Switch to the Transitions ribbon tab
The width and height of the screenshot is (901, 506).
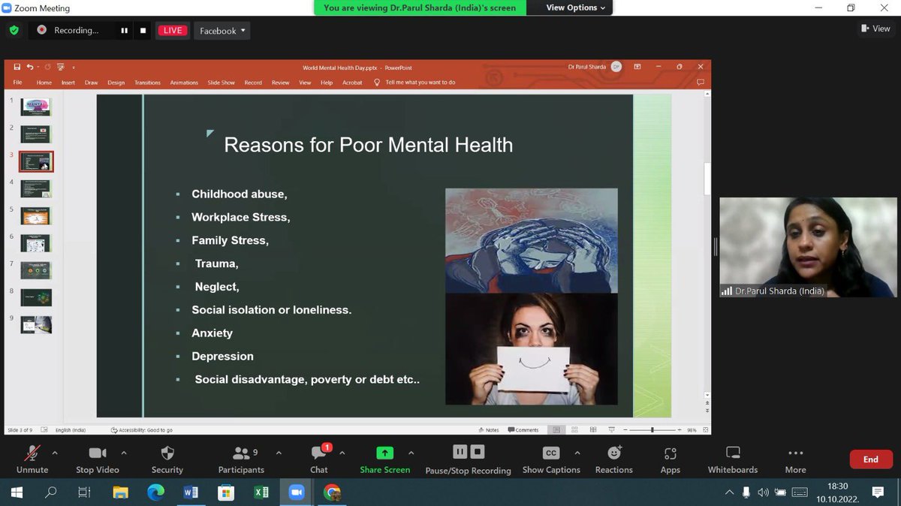[x=147, y=83]
